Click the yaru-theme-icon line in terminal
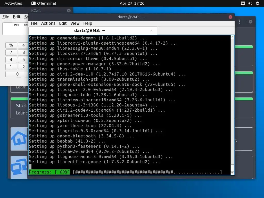The height and width of the screenshot is (198, 264). pyautogui.click(x=80, y=126)
